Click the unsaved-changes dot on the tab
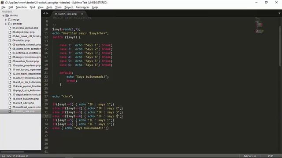Screen dimensions: 282x158 click(82, 14)
